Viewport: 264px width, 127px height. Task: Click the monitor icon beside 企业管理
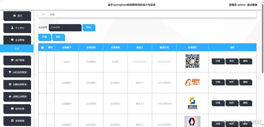(12, 40)
